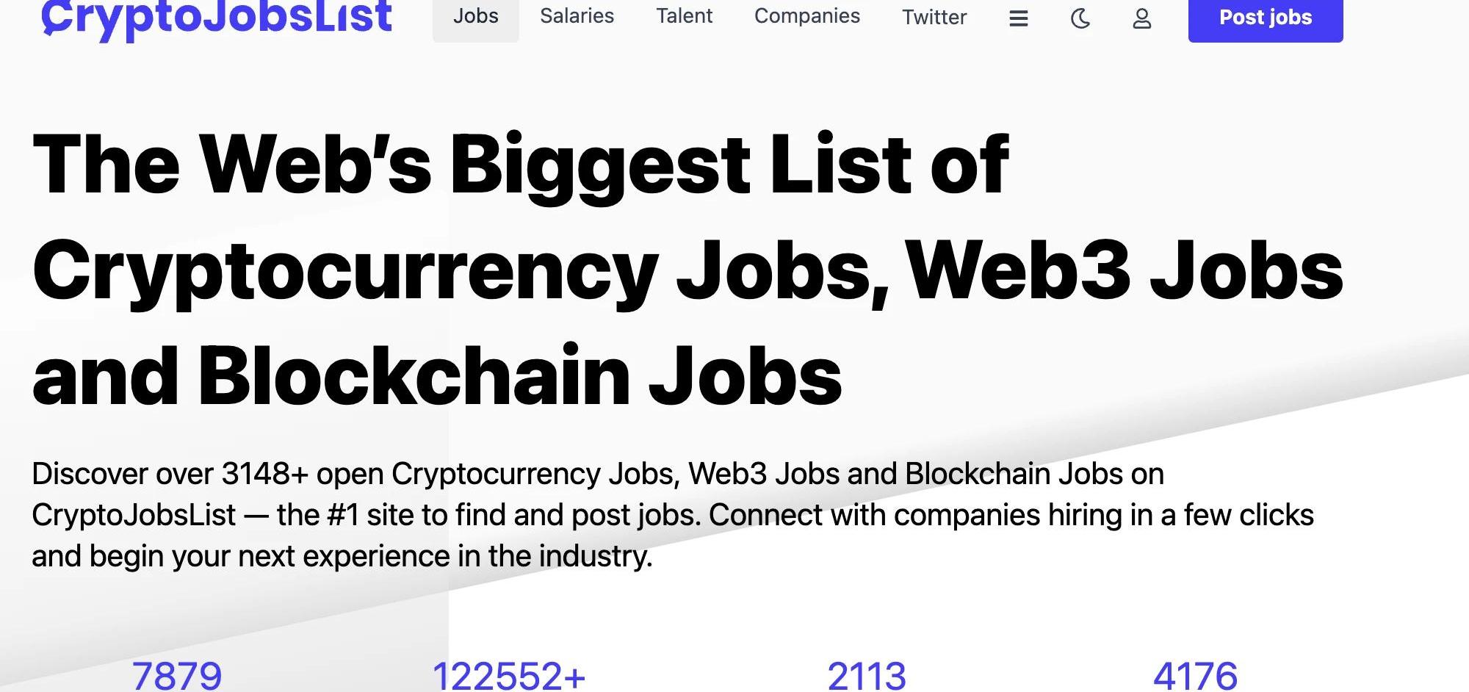Click headline line 'The Web's Biggest List of'
Viewport: 1469px width, 692px height.
tap(521, 165)
